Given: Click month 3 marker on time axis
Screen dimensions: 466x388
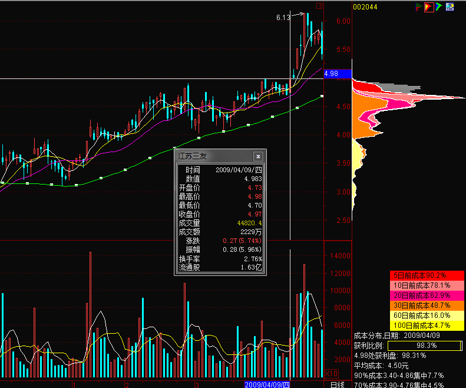Looking at the screenshot, I should point(196,384).
